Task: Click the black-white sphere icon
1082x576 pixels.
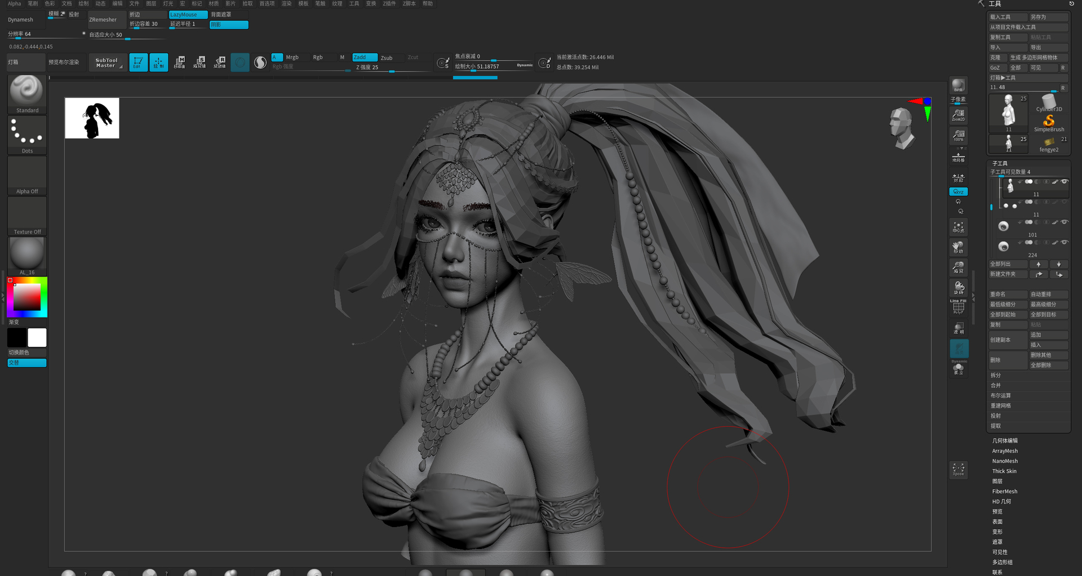Action: coord(260,62)
